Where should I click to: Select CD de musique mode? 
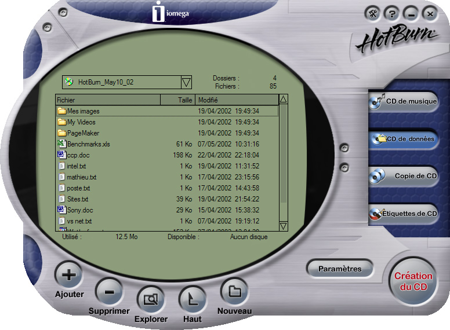pyautogui.click(x=403, y=101)
